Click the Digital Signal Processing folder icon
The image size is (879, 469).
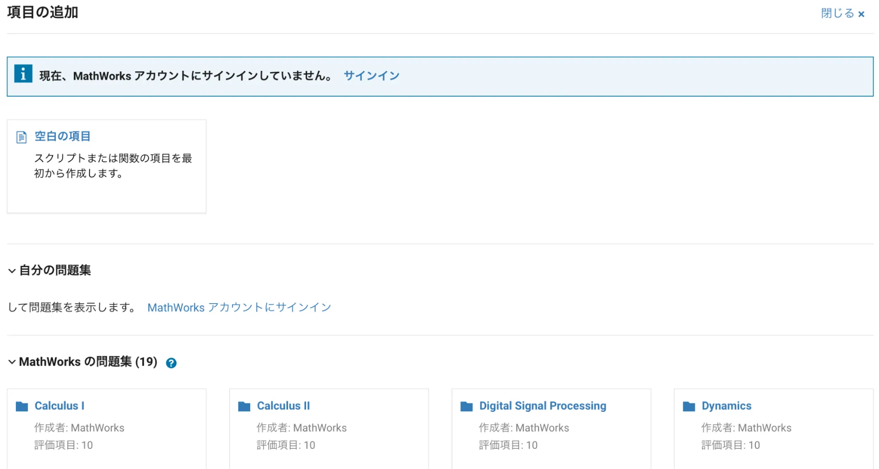coord(466,406)
